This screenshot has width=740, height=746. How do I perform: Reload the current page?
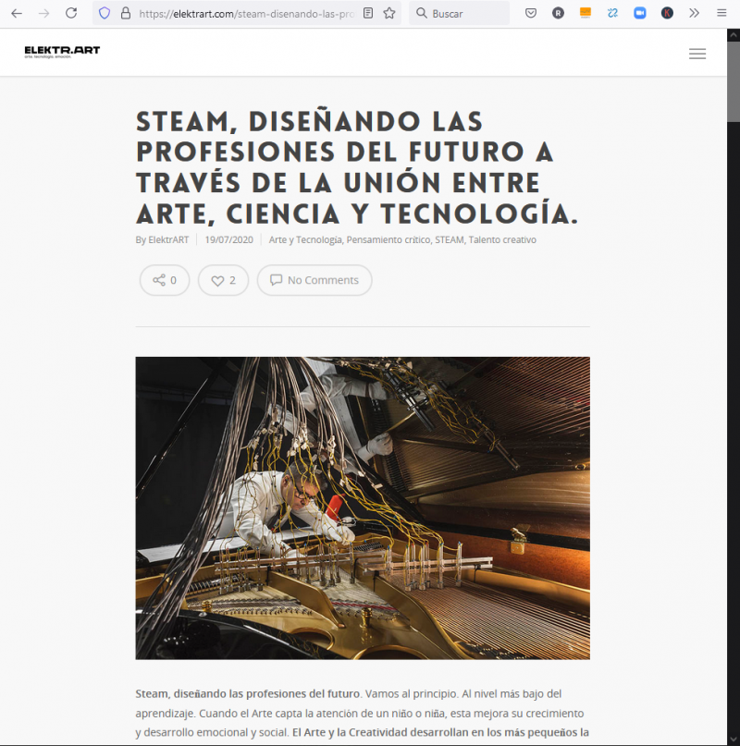pyautogui.click(x=71, y=13)
